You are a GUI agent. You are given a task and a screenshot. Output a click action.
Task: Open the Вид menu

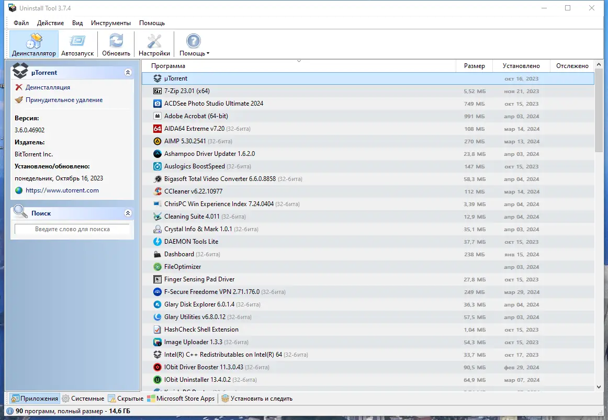77,23
